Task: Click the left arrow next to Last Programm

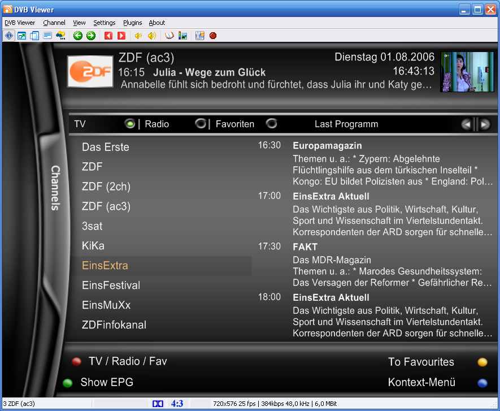Action: [x=466, y=124]
